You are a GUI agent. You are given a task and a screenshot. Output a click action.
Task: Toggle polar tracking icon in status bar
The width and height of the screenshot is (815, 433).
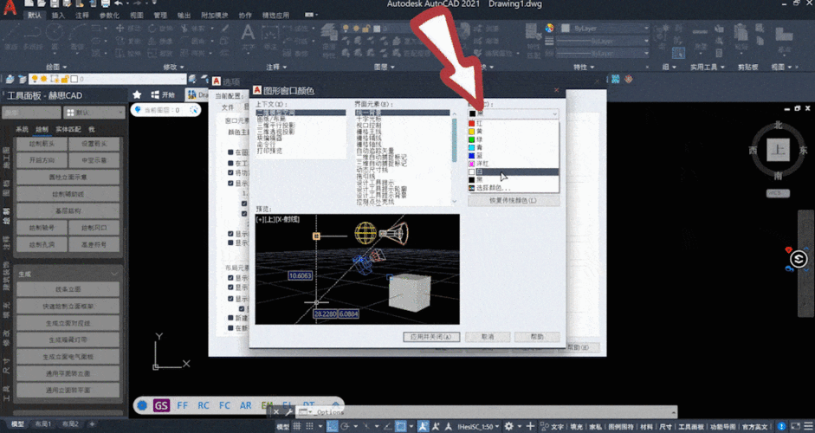pyautogui.click(x=345, y=427)
